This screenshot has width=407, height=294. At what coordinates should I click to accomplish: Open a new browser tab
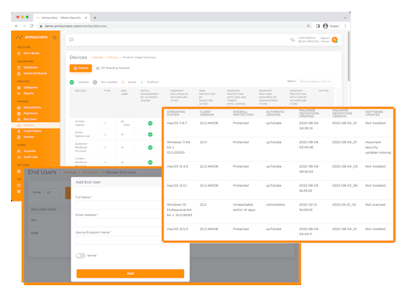(x=95, y=18)
